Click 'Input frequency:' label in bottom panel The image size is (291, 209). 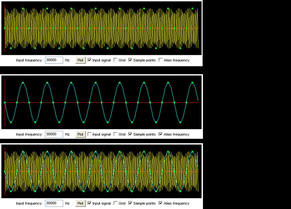tap(29, 203)
